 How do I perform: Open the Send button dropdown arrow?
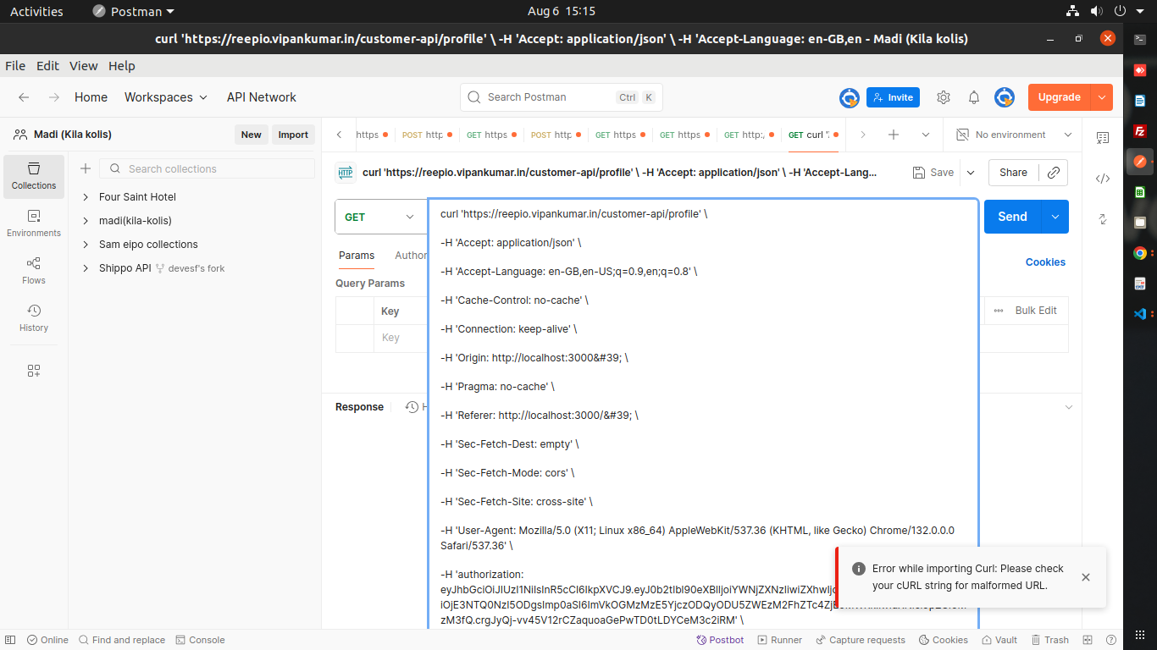point(1055,217)
